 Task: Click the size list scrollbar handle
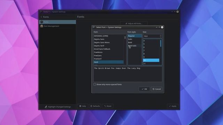161,43
